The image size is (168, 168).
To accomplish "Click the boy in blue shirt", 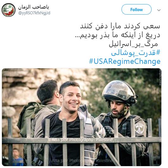I will pos(17,157).
